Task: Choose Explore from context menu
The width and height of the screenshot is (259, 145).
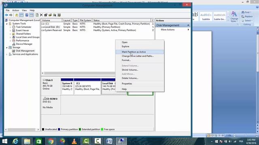Action: pos(140,47)
